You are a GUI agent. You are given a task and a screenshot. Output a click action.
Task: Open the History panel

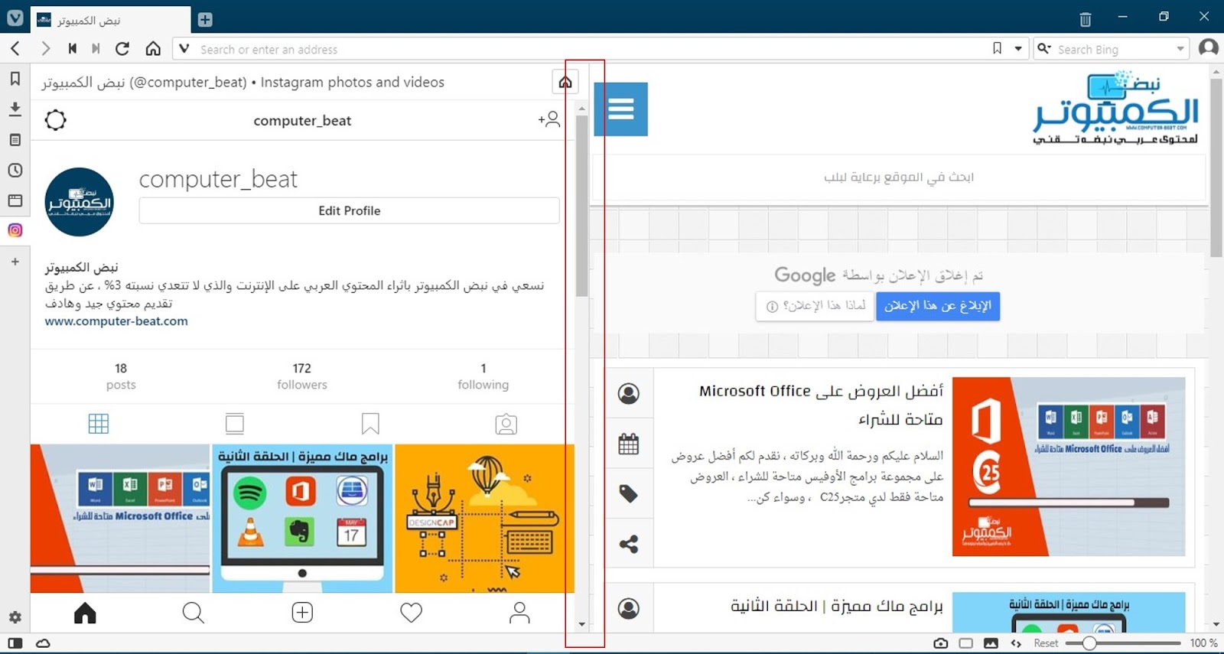15,170
